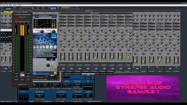Click the Bus #1 volume fader
187x105 pixels.
pos(96,58)
